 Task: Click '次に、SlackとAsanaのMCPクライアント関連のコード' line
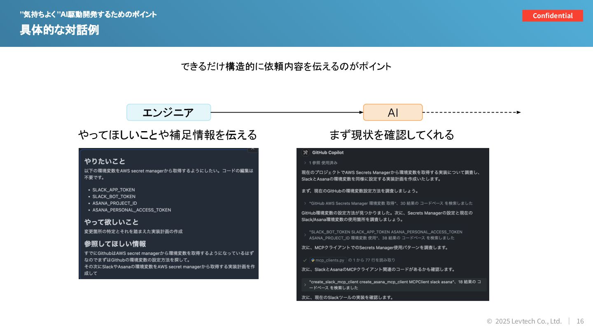tap(378, 269)
